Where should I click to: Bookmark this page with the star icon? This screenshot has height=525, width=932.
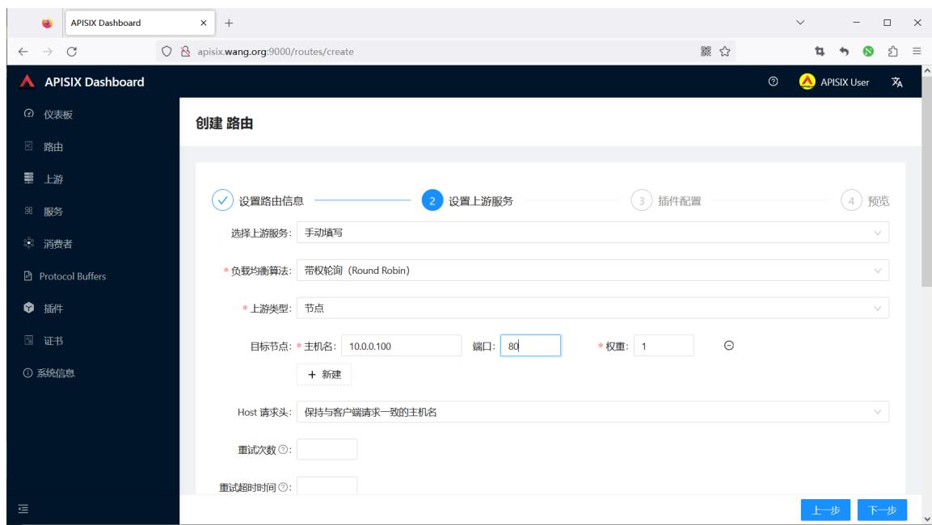pos(724,51)
